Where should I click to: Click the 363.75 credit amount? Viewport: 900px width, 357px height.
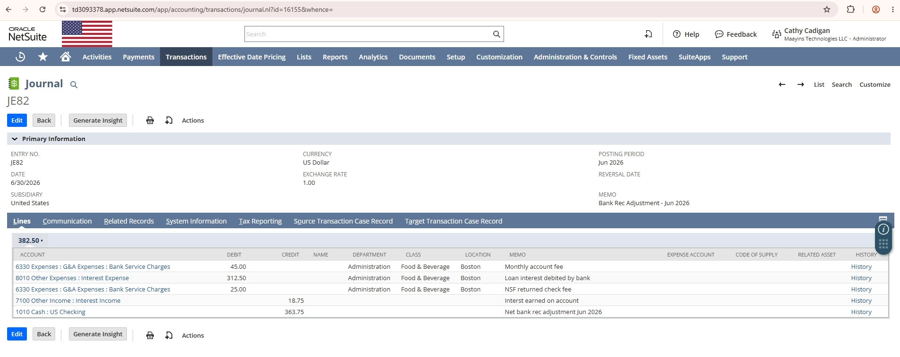[294, 312]
